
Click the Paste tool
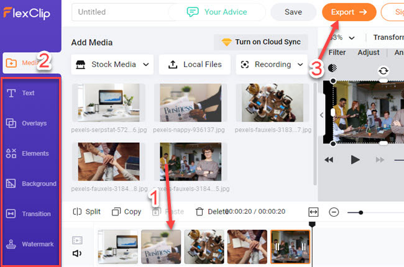click(168, 212)
